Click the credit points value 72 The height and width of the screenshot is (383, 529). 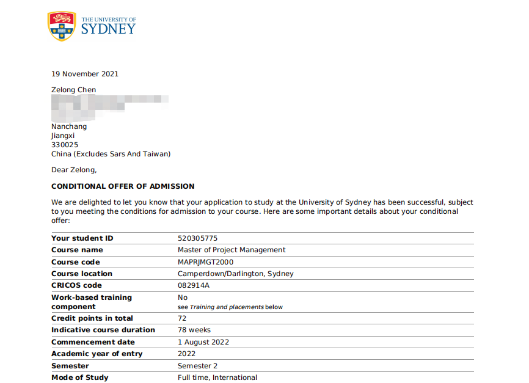(x=182, y=318)
